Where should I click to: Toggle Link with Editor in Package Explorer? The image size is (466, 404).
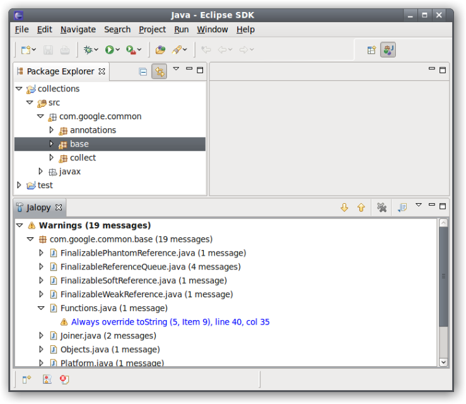tap(160, 71)
